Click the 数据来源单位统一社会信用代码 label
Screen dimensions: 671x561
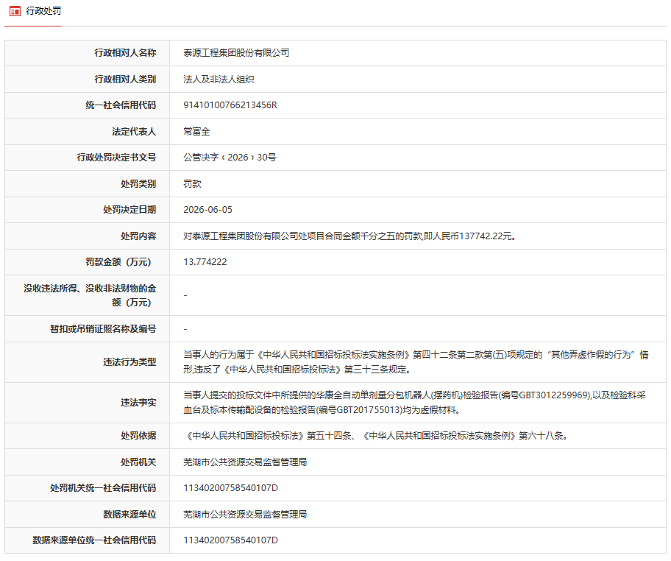point(94,540)
